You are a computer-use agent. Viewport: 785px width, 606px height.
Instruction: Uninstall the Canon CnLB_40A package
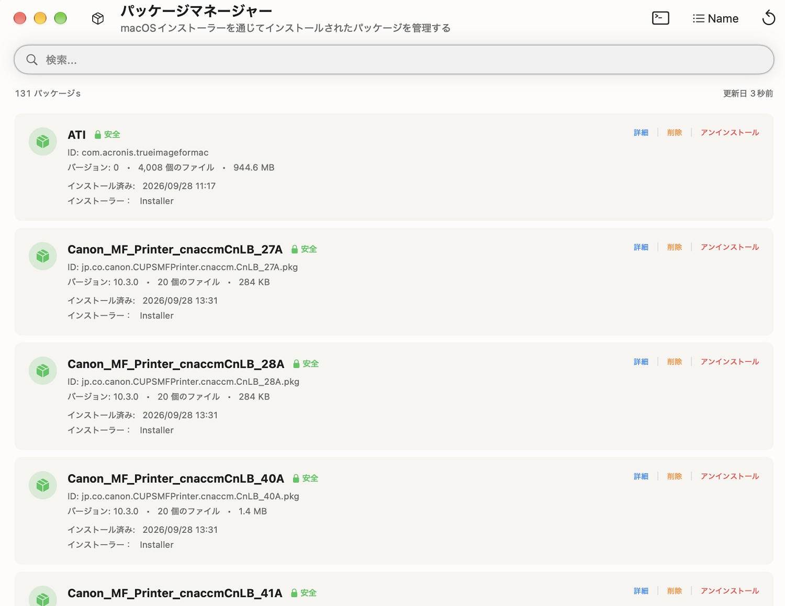pyautogui.click(x=730, y=476)
